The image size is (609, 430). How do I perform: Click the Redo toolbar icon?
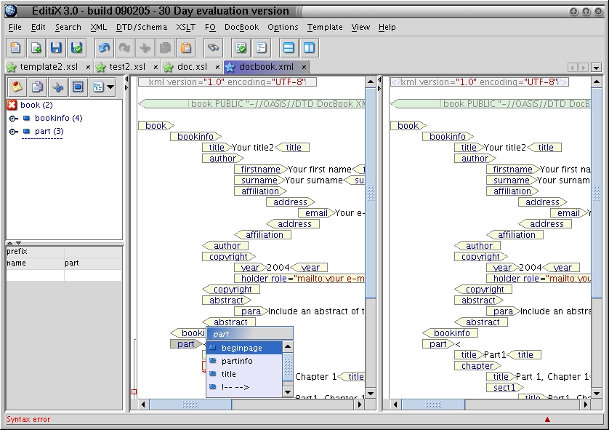pyautogui.click(x=124, y=48)
